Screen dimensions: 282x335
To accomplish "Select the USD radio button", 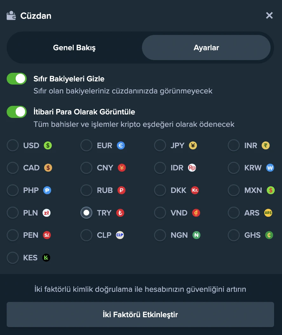I will pos(13,146).
